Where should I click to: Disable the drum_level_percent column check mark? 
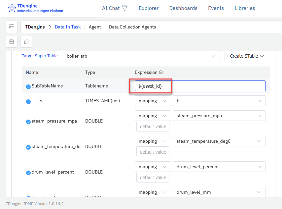(28, 173)
